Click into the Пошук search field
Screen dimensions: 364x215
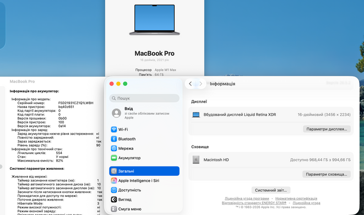[x=144, y=98]
